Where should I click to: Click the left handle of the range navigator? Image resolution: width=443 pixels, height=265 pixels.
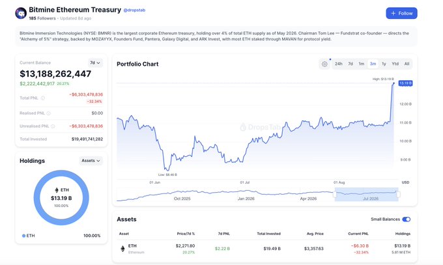[x=335, y=195]
